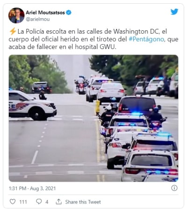Open the tweet info circle icon
This screenshot has width=187, height=211.
[x=174, y=188]
